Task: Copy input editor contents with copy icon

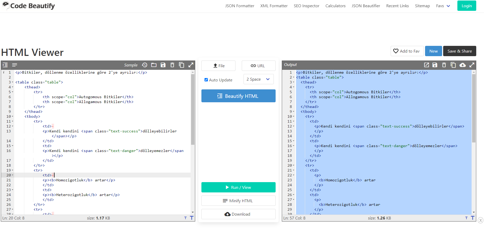Action: (x=182, y=65)
